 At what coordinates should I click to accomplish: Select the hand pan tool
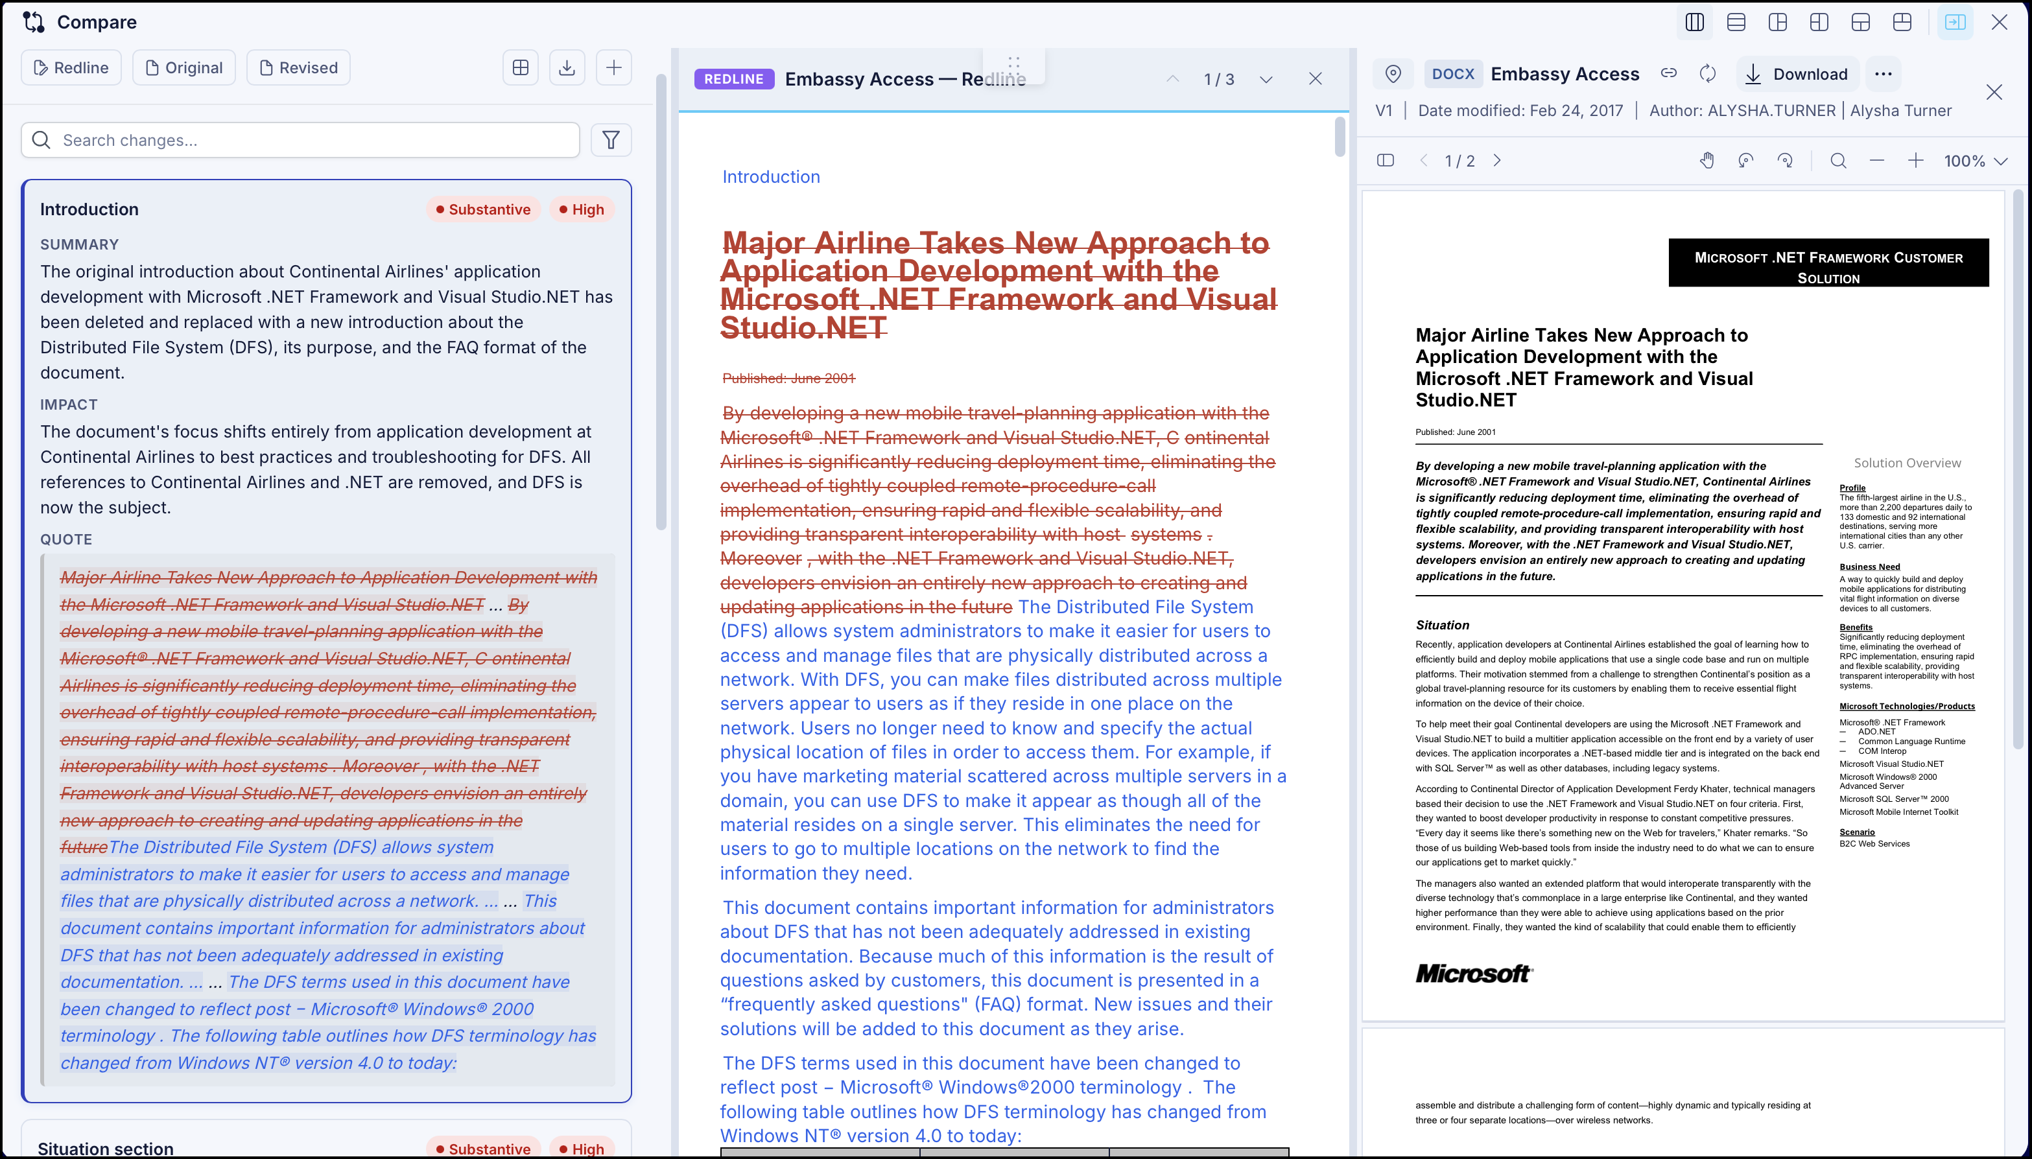click(x=1707, y=161)
